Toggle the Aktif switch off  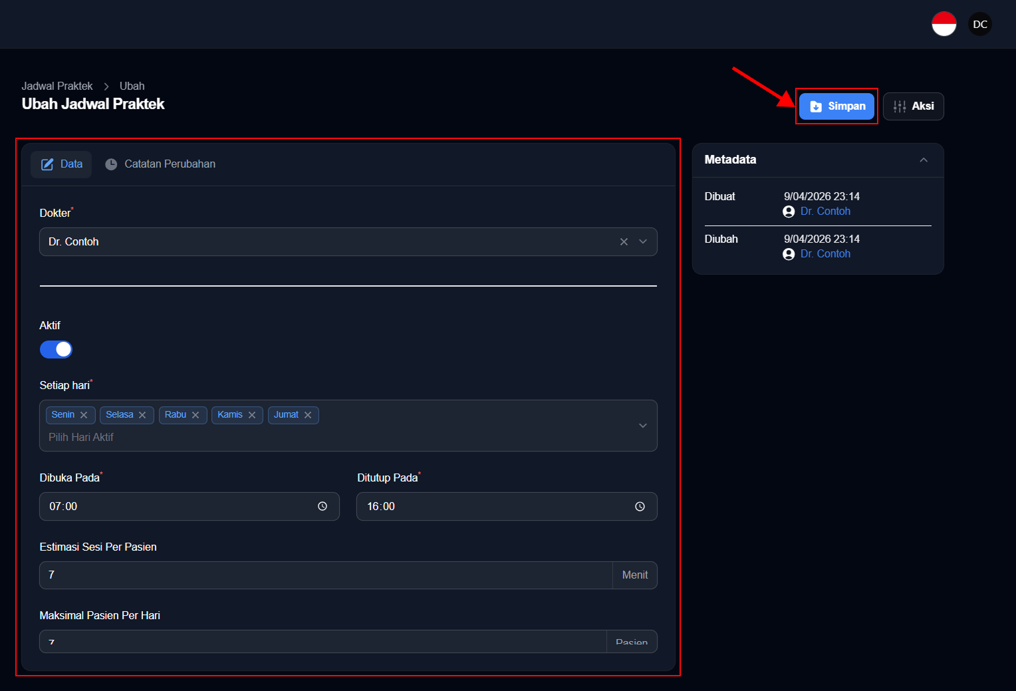tap(56, 349)
